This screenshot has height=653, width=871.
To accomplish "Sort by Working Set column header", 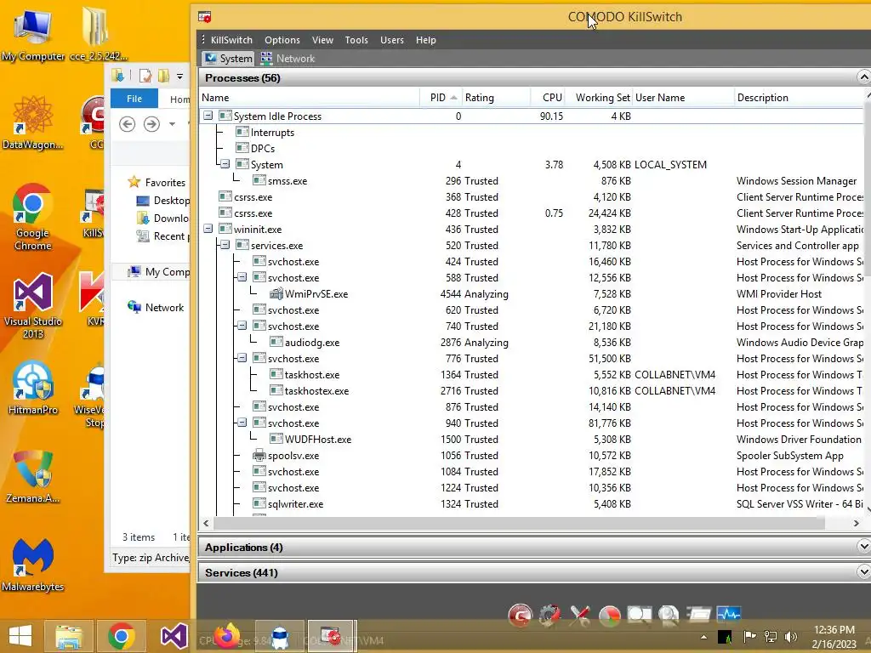I will coord(600,98).
